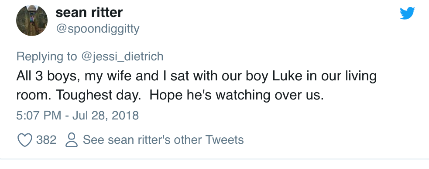Click the "Jul 28, 2018" date
This screenshot has height=169, width=429.
coord(106,116)
